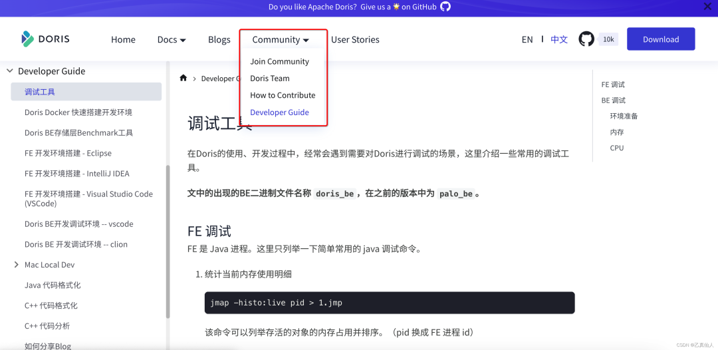The height and width of the screenshot is (350, 718).
Task: Choose How to Contribute
Action: tap(283, 95)
